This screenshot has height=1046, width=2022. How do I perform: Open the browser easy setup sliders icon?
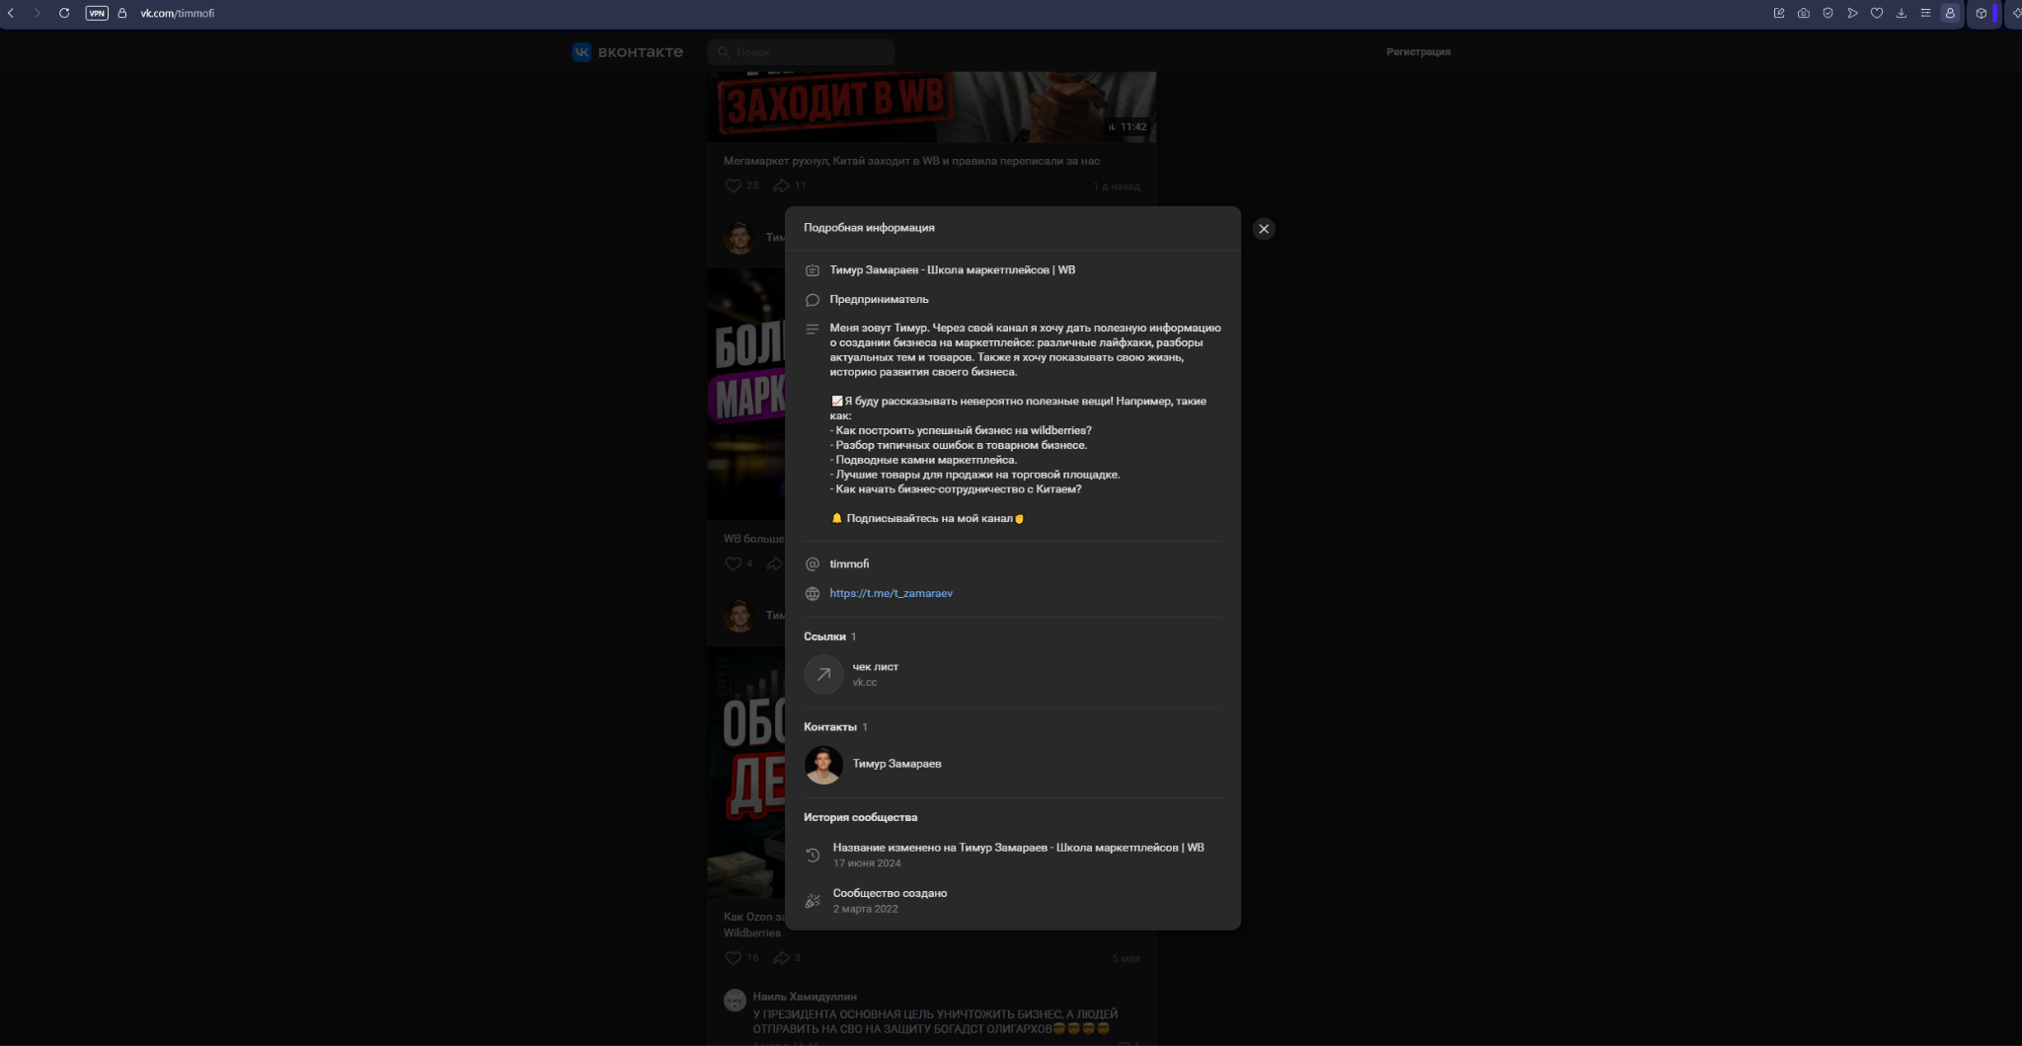[x=1925, y=13]
